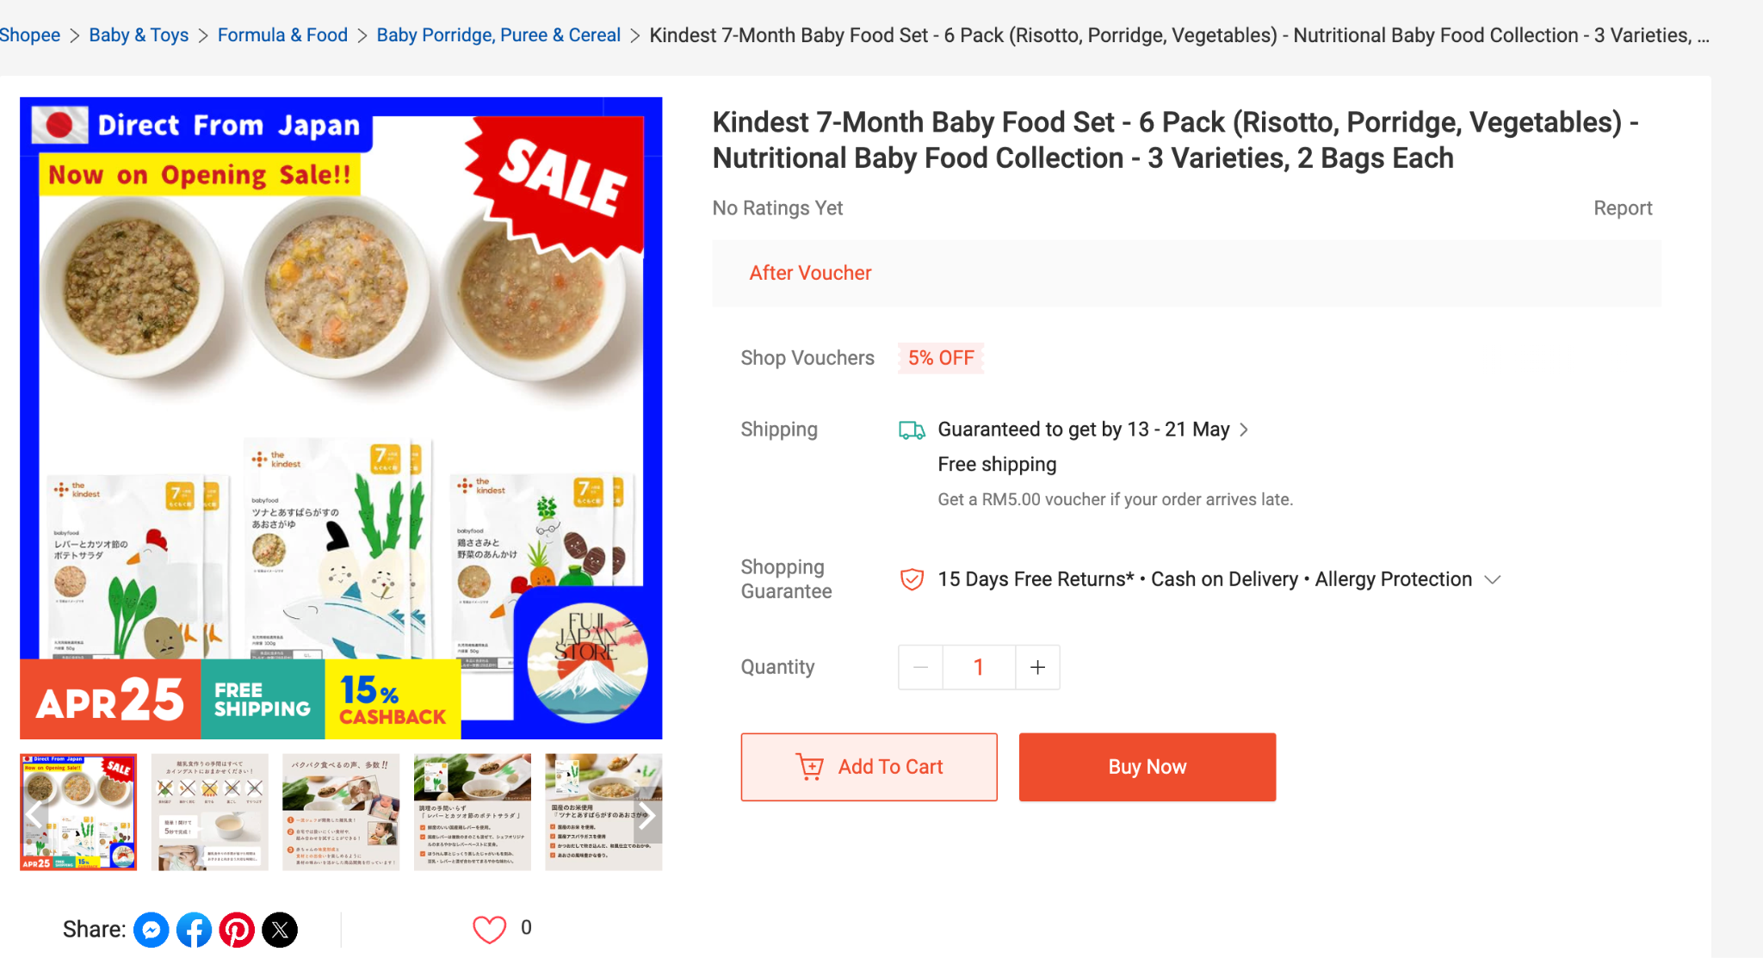
Task: Expand Shopping Guarantee details chevron
Action: click(x=1494, y=579)
